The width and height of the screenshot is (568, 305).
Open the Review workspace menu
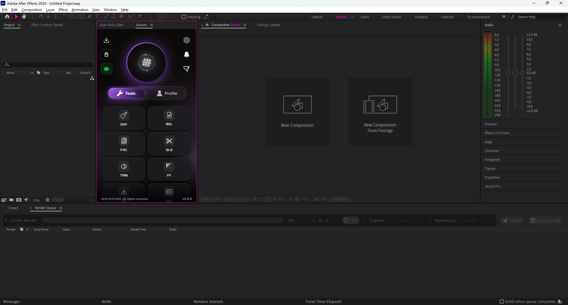pos(353,17)
